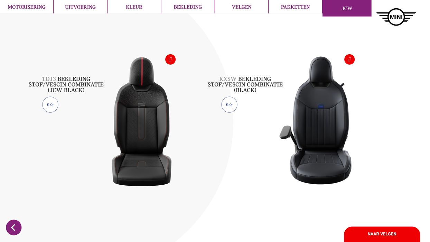
Task: Choose KXSW Bekleding Stof/Vescin Black label
Action: click(245, 84)
